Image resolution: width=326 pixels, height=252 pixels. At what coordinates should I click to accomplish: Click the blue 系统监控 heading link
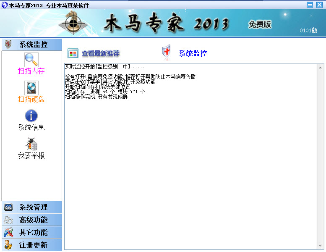193,53
